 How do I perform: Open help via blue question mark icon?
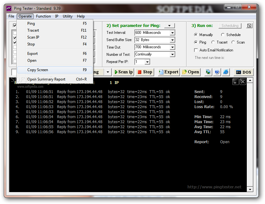[217, 72]
